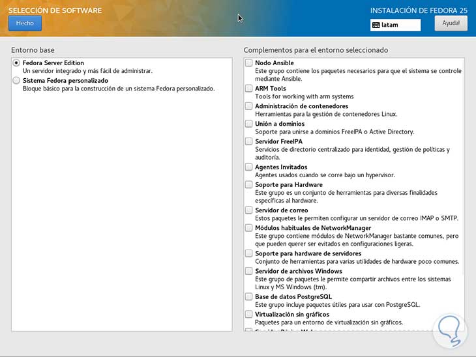Toggle Base de datos PostgreSQL checkbox
Screen dimensions: 476x357
pyautogui.click(x=248, y=296)
